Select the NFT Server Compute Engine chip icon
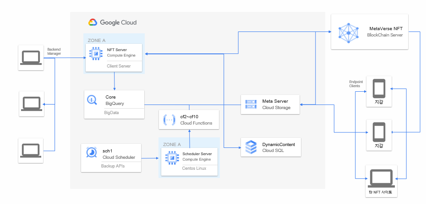 click(x=95, y=54)
